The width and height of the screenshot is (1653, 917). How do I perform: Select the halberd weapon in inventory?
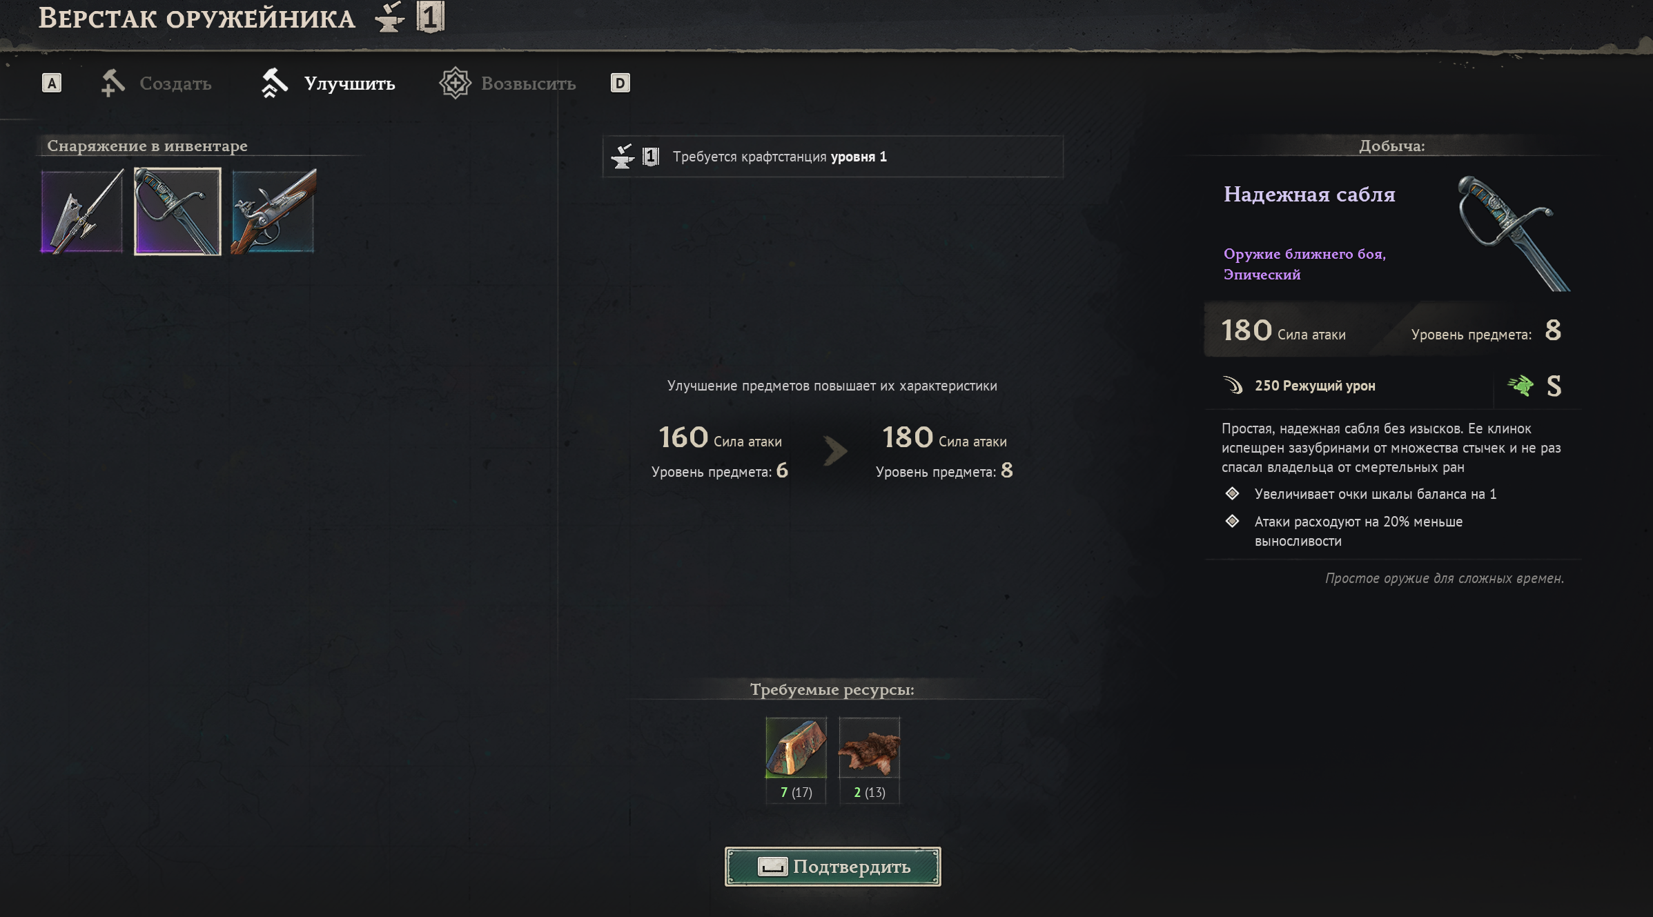[x=82, y=212]
